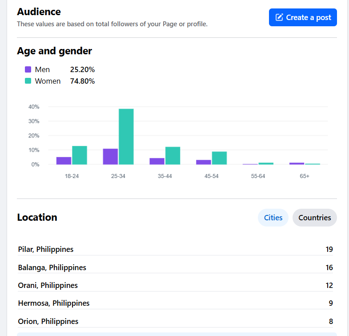Click the Men bar for ages 45-54
349x336 pixels.
pos(204,162)
